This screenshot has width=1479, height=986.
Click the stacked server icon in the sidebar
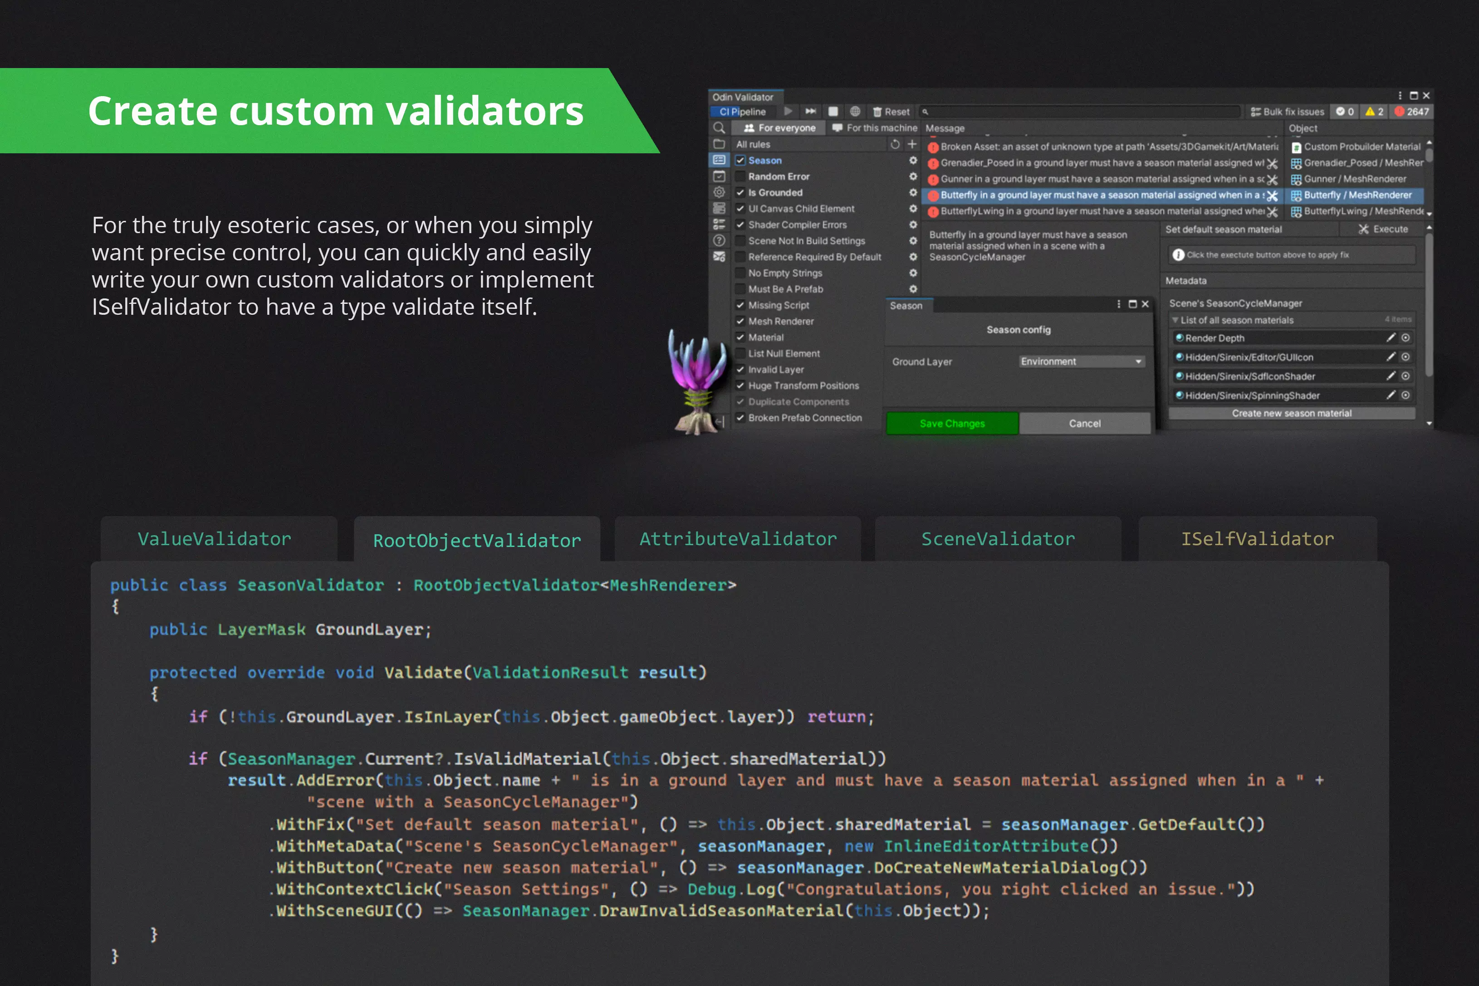coord(720,208)
